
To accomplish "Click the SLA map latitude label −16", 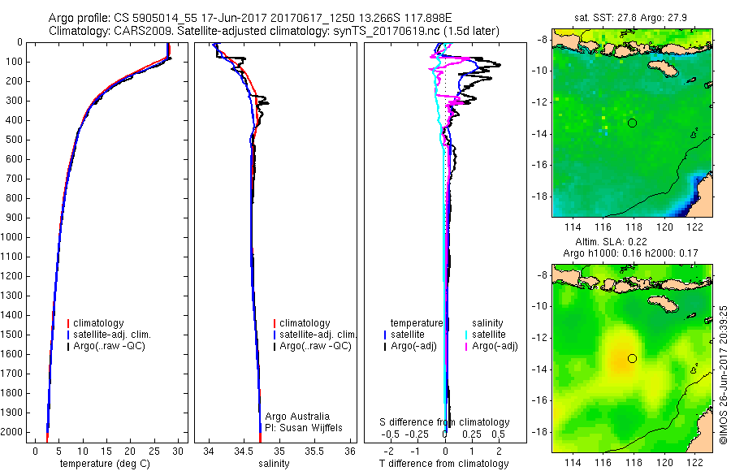I will (539, 400).
